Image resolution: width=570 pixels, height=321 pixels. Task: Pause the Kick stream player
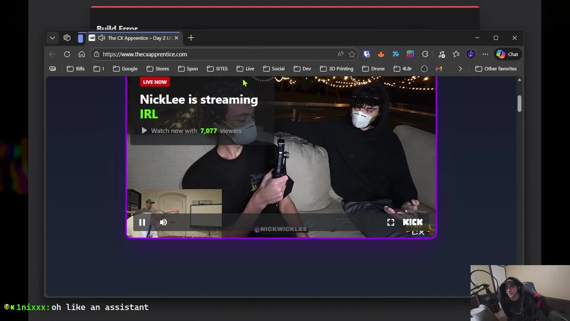pyautogui.click(x=142, y=222)
